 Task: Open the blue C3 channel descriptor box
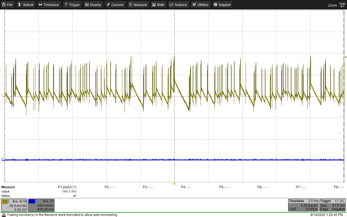click(x=41, y=205)
